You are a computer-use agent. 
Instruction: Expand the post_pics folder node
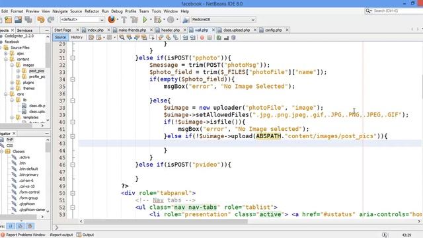coord(18,71)
